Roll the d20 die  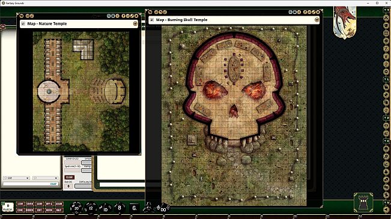coord(76,208)
